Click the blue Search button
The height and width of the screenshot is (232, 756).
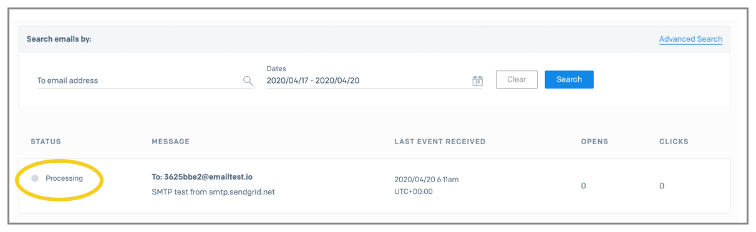click(x=569, y=79)
